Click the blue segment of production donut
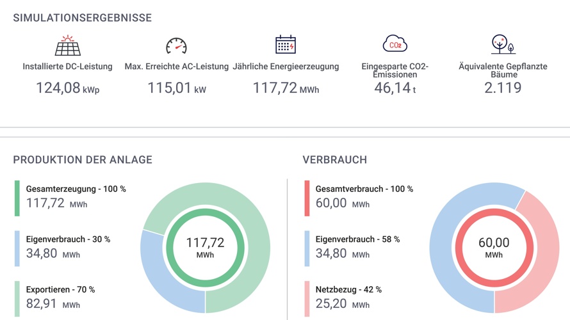 pyautogui.click(x=154, y=269)
